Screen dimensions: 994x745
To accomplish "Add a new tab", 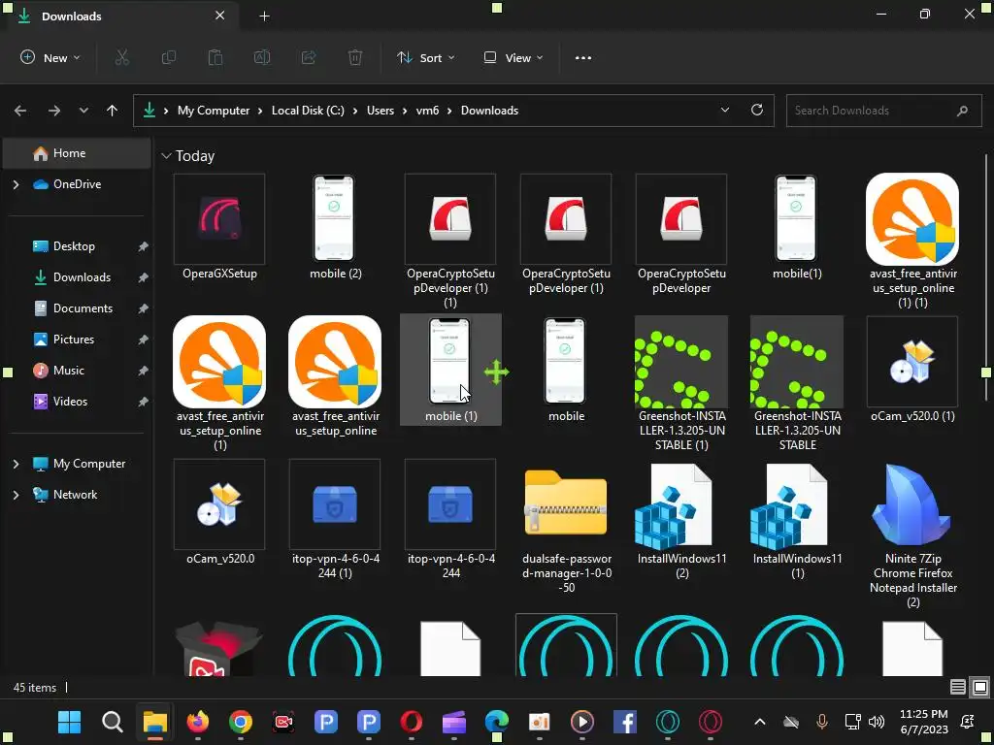I will (264, 16).
